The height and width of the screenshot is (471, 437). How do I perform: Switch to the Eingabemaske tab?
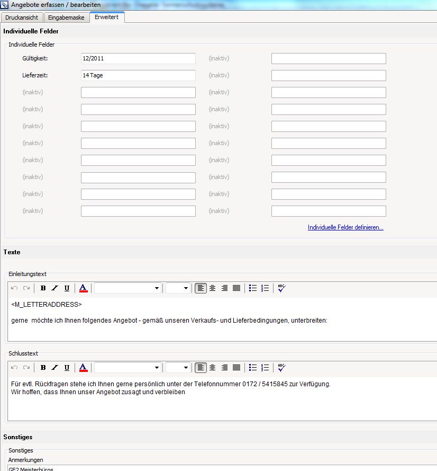click(x=66, y=17)
